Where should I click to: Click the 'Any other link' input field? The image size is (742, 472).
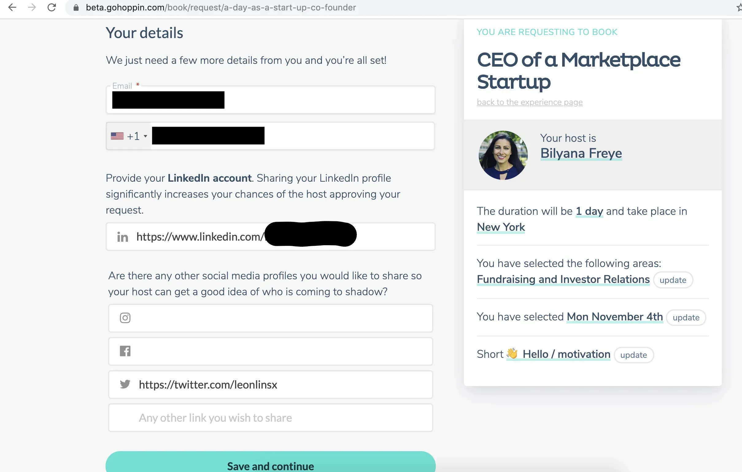point(271,418)
